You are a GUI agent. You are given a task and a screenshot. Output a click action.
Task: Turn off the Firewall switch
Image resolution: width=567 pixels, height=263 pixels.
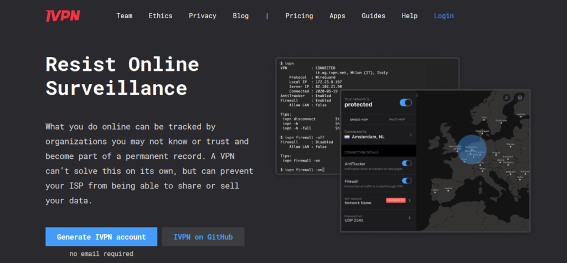pos(406,181)
